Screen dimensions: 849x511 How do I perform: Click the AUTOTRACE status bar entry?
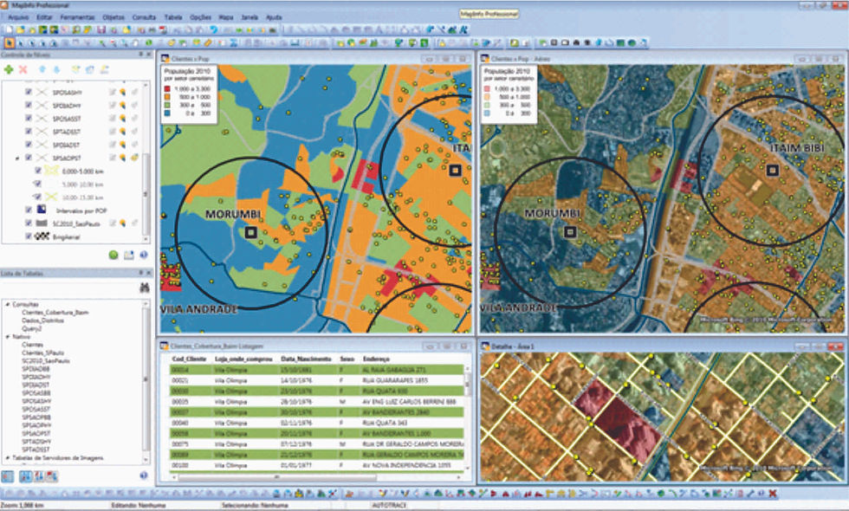click(389, 505)
